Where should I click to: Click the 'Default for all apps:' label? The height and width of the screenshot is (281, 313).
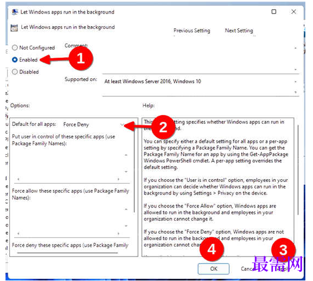coord(34,124)
